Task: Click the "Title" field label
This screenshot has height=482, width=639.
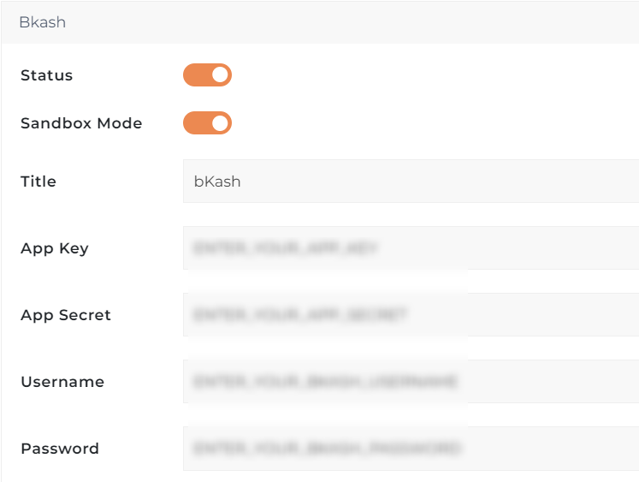Action: [x=38, y=181]
